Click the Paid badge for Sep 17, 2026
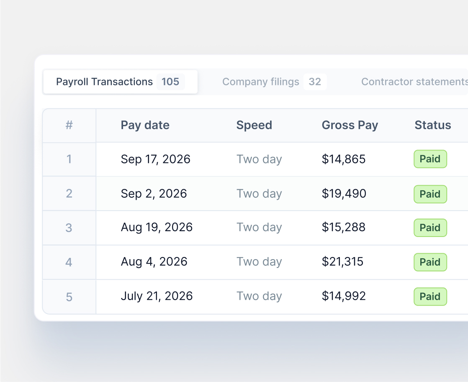Image resolution: width=468 pixels, height=382 pixels. click(x=430, y=159)
